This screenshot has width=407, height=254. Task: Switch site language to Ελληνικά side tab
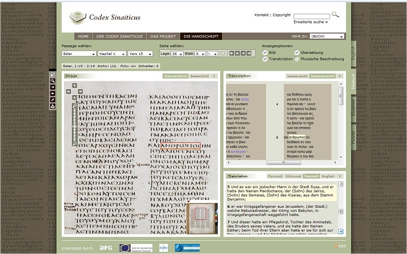(353, 108)
